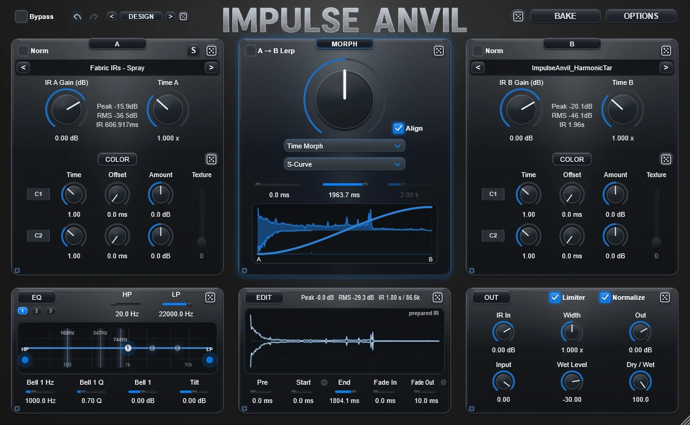Toggle the round button next to Fade Out

coord(443,382)
